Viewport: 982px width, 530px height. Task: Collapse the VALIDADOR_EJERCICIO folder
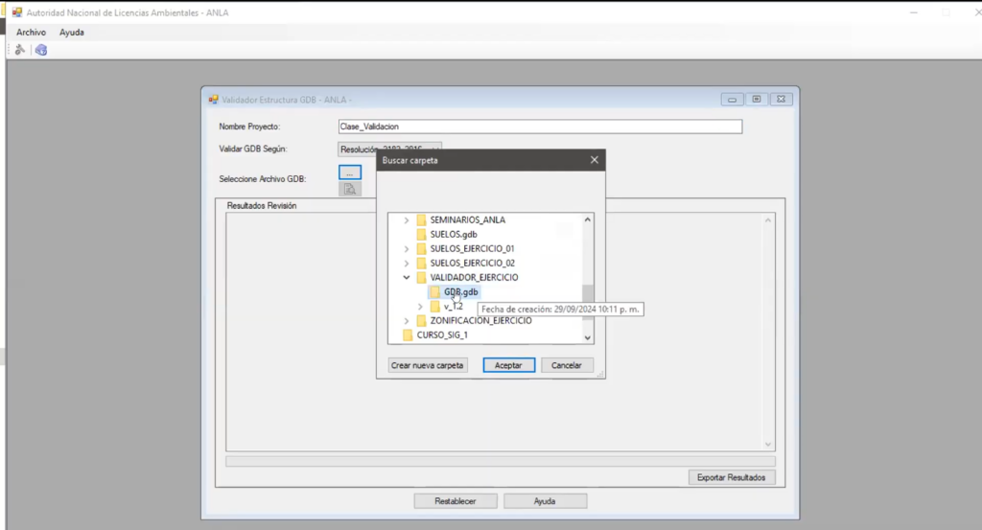pyautogui.click(x=407, y=277)
